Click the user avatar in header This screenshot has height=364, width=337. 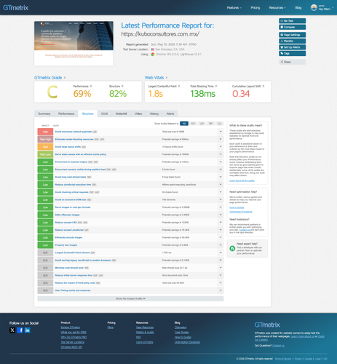tap(314, 7)
